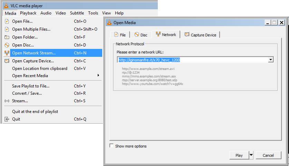Choose Open Disc... entry

53,45
